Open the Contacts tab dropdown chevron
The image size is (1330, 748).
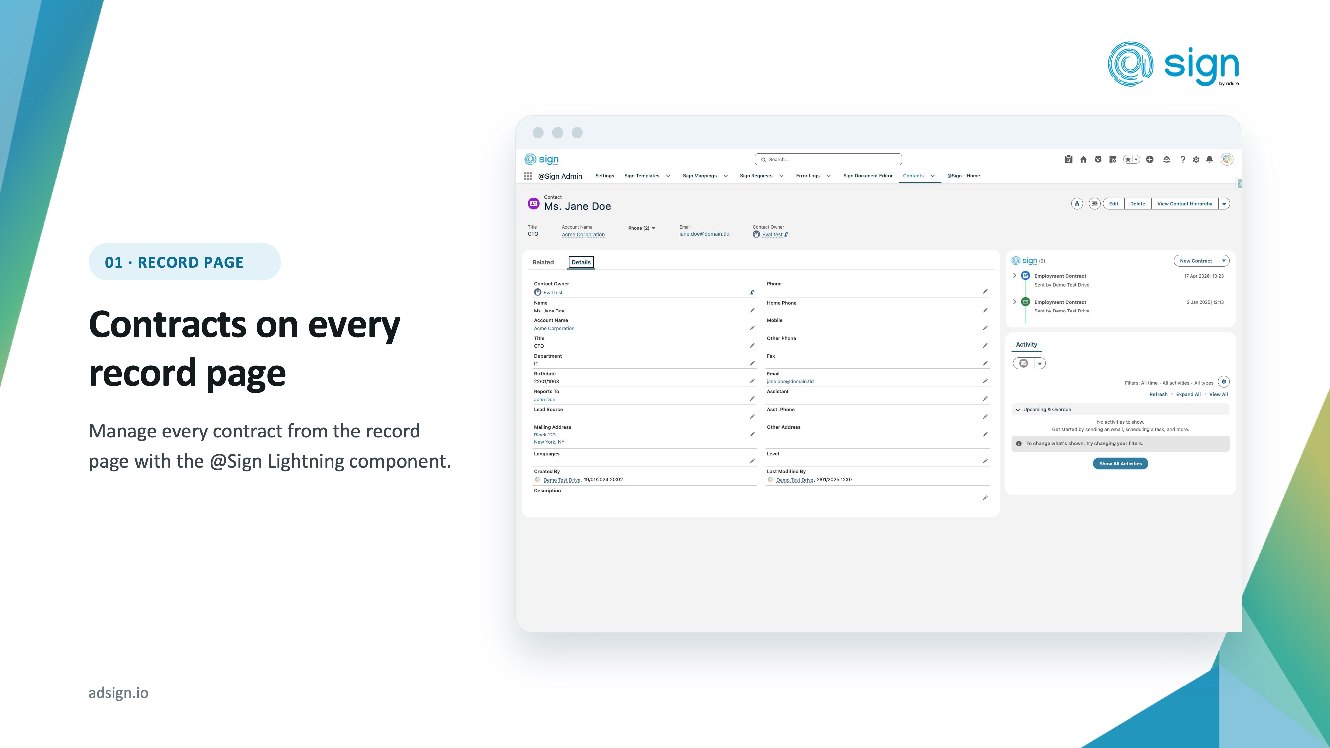point(932,176)
